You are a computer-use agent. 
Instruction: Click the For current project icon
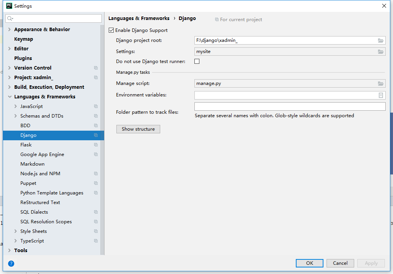click(217, 20)
